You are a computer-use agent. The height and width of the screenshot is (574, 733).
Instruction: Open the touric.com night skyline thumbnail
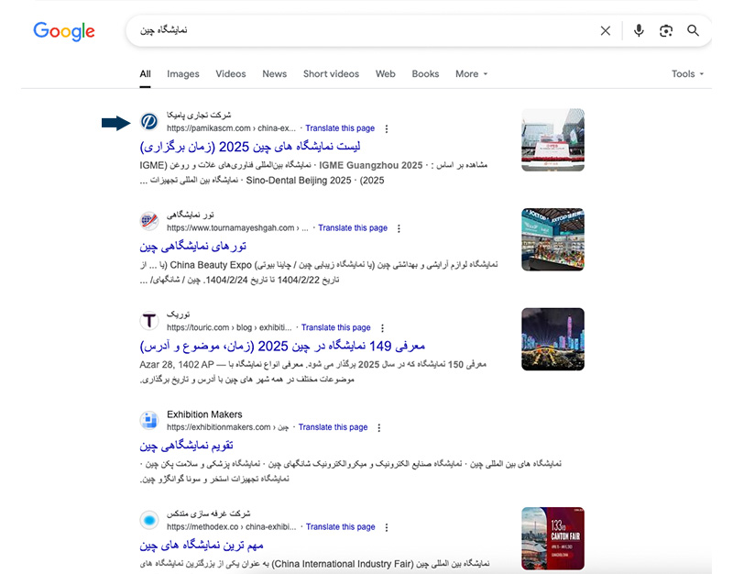click(x=552, y=339)
